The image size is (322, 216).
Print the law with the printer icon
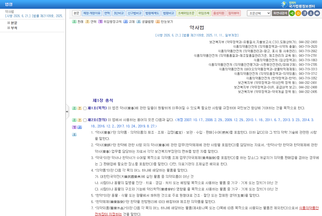point(317,13)
